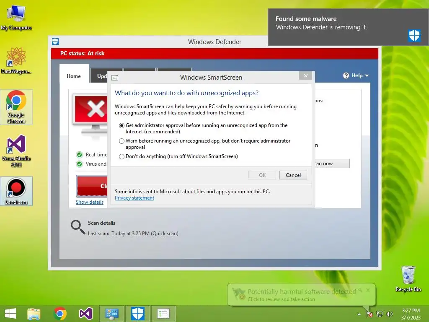Close the Windows SmartScreen dialog
Image resolution: width=429 pixels, height=322 pixels.
(x=305, y=75)
